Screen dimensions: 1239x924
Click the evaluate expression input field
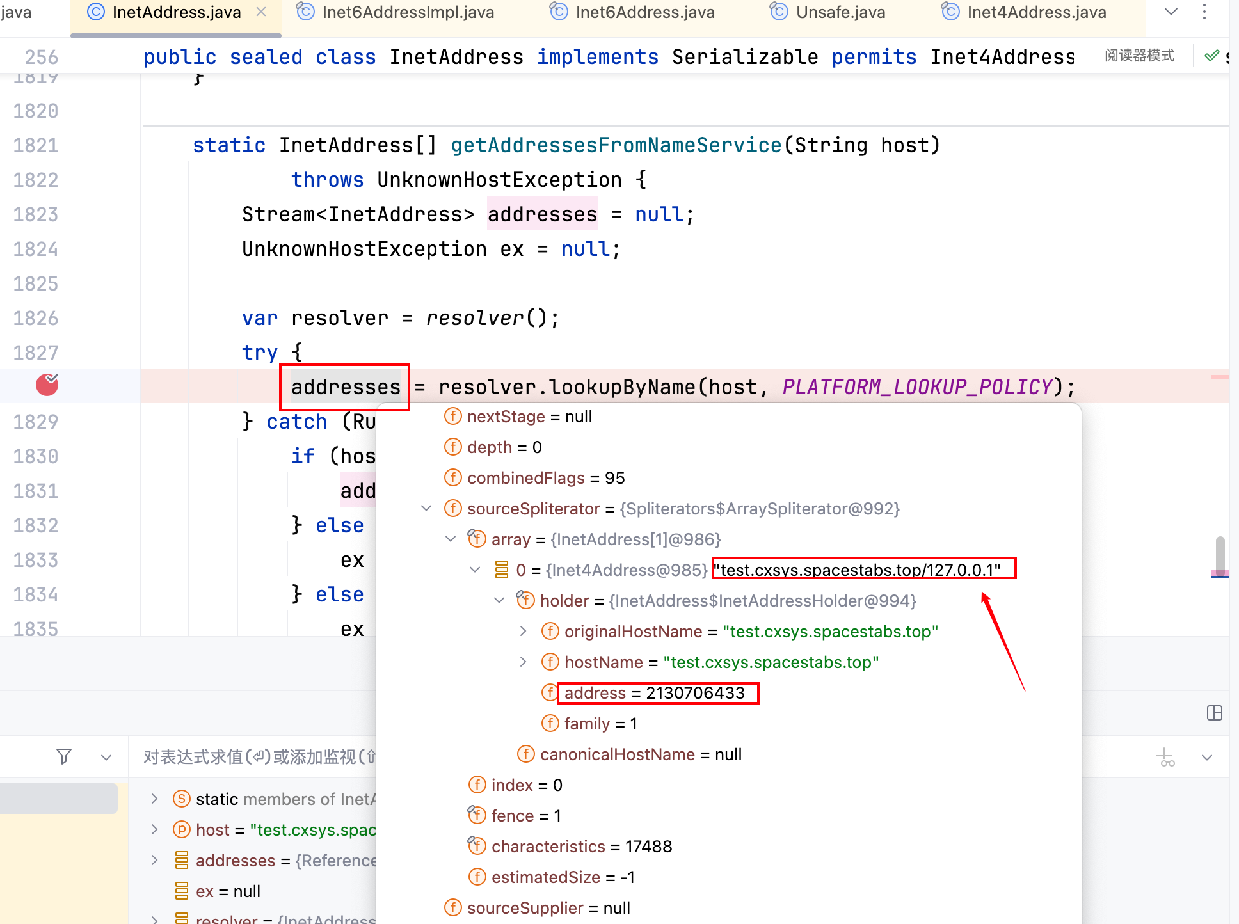256,757
